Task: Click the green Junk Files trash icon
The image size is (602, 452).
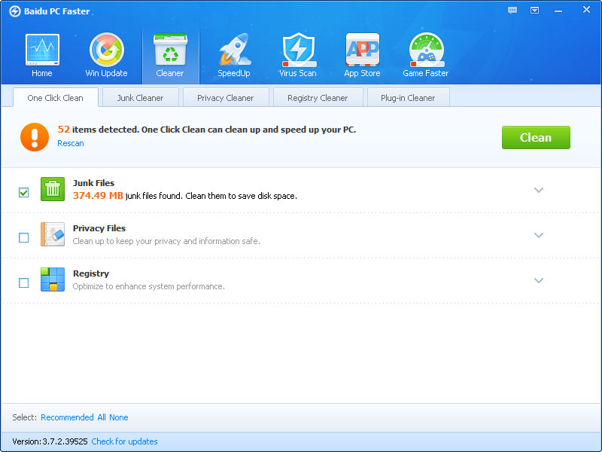Action: (x=53, y=189)
